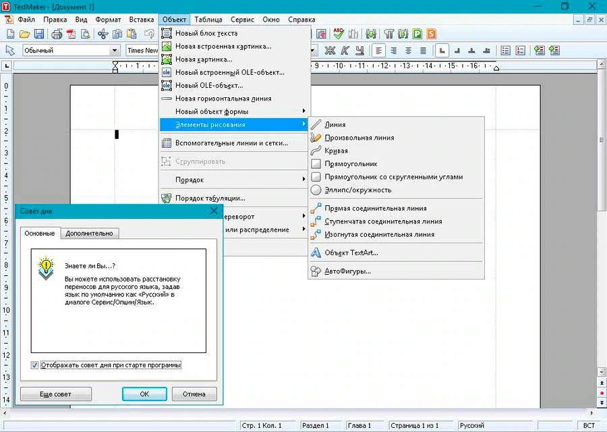Save the document using floppy disk icon
This screenshot has width=607, height=432.
tap(39, 34)
